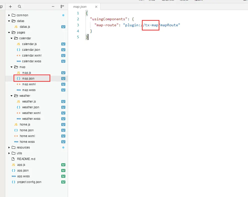The width and height of the screenshot is (248, 197).
Task: Click the "map-route" key in editor
Action: point(106,25)
